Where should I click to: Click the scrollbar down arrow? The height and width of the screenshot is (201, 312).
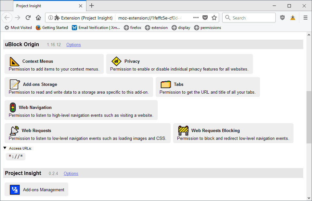click(x=309, y=198)
